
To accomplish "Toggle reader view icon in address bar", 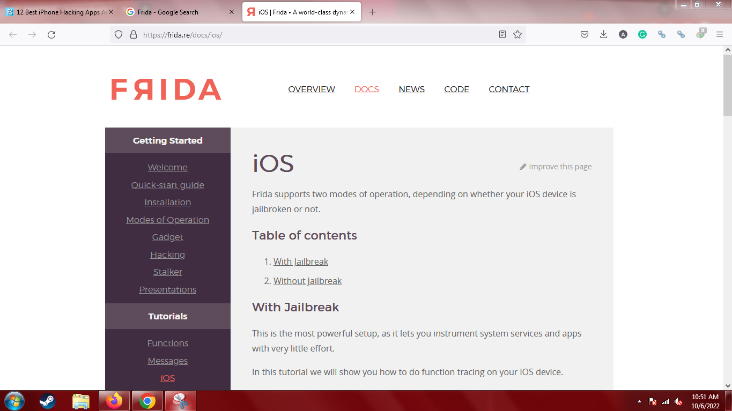I will [x=502, y=34].
